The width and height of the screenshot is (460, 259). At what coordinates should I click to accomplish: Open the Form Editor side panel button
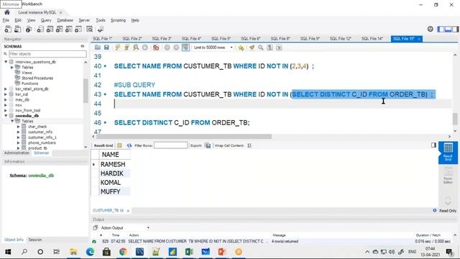[448, 176]
